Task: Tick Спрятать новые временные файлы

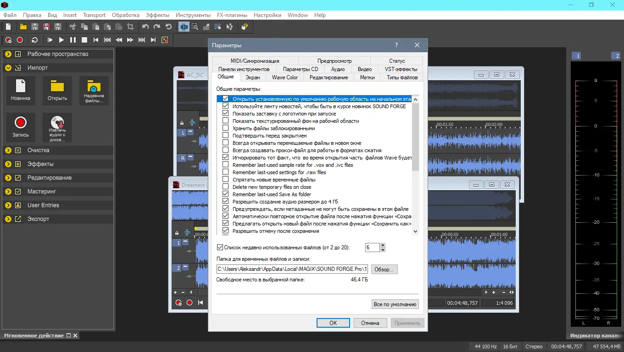Action: (x=225, y=180)
